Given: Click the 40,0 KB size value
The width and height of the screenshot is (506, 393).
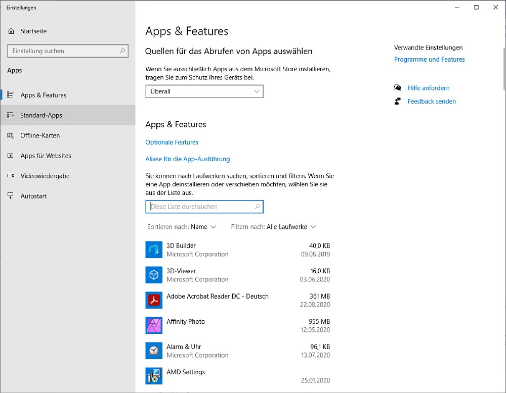Looking at the screenshot, I should click(x=319, y=246).
